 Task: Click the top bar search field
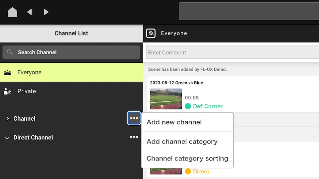point(249,11)
